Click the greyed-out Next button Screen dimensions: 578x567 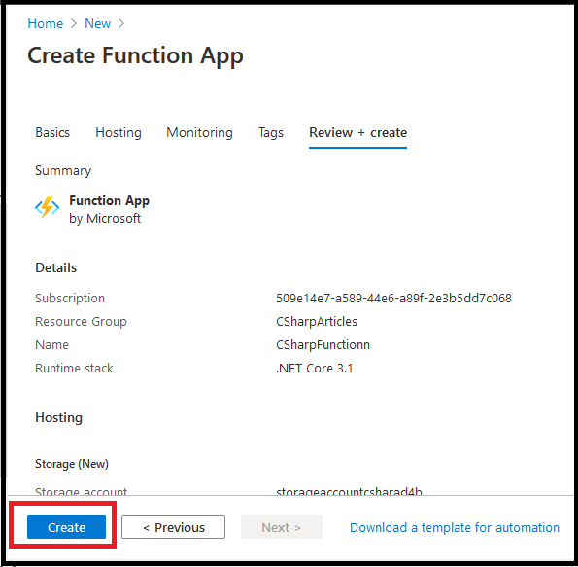click(282, 527)
